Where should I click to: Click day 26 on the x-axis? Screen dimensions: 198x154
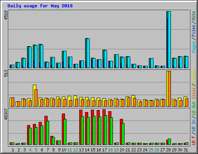click(x=157, y=150)
